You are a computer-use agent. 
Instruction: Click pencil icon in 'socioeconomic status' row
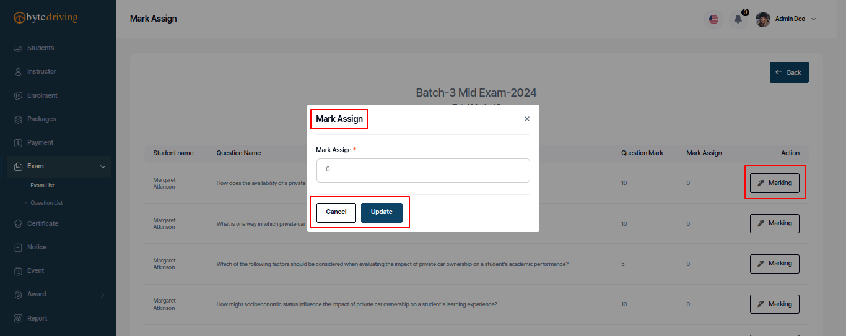pos(761,304)
